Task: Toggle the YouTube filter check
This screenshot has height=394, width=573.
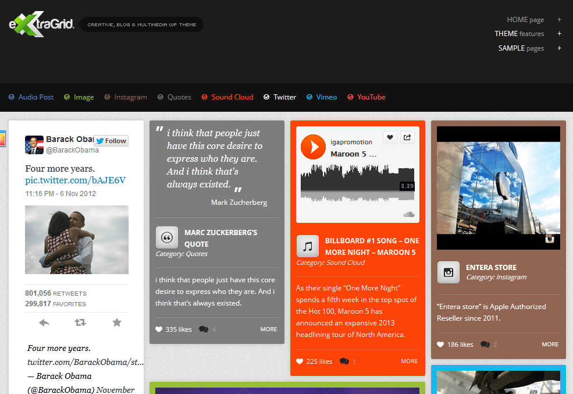Action: click(x=350, y=97)
